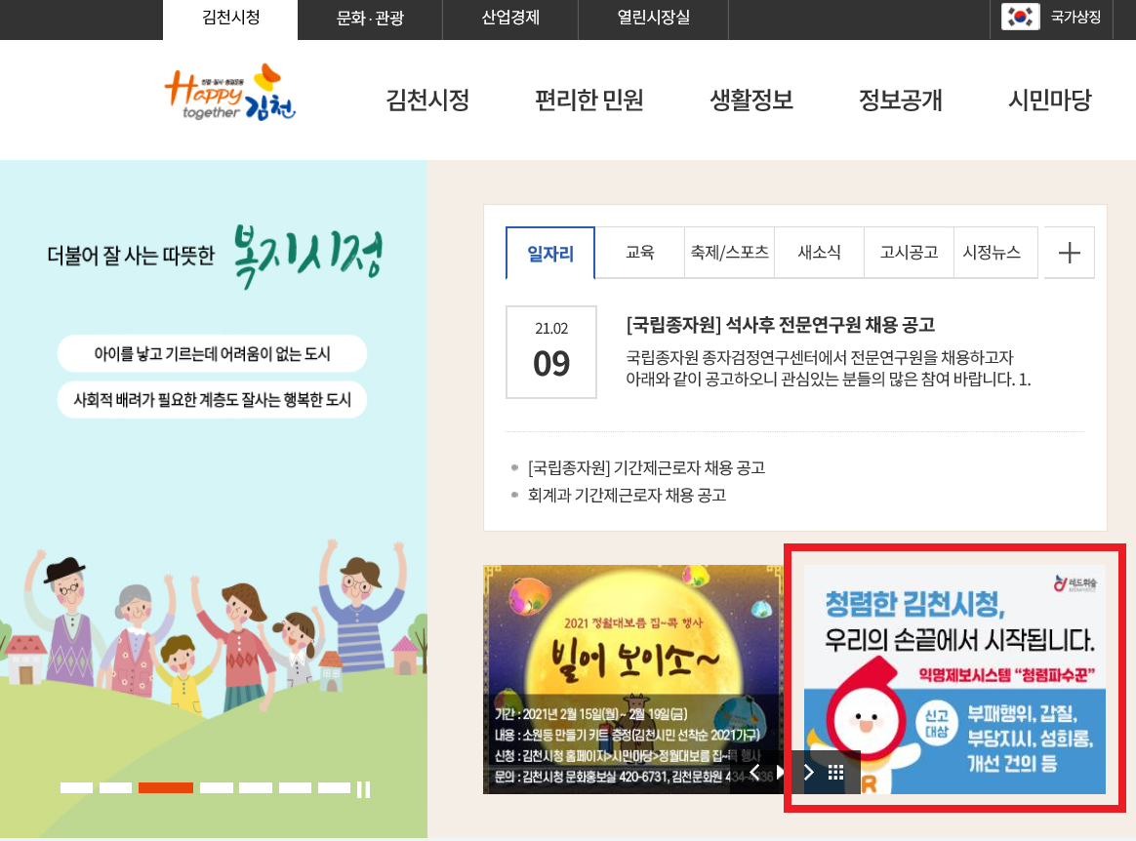Select the active orange slide indicator

[x=166, y=788]
